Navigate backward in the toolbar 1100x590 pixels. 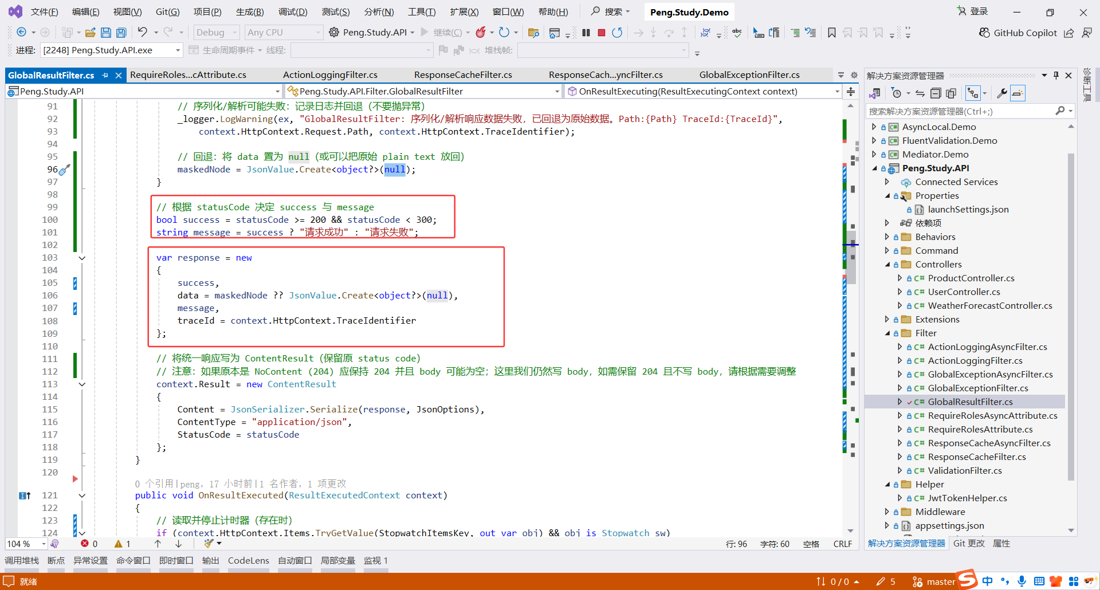tap(22, 33)
